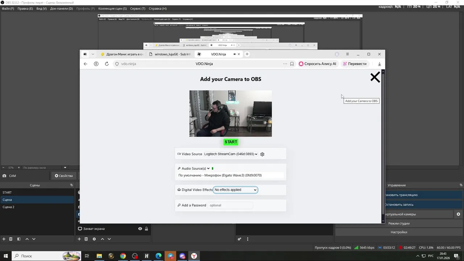464x261 pixels.
Task: Add a new scene in OBS
Action: [x=4, y=239]
